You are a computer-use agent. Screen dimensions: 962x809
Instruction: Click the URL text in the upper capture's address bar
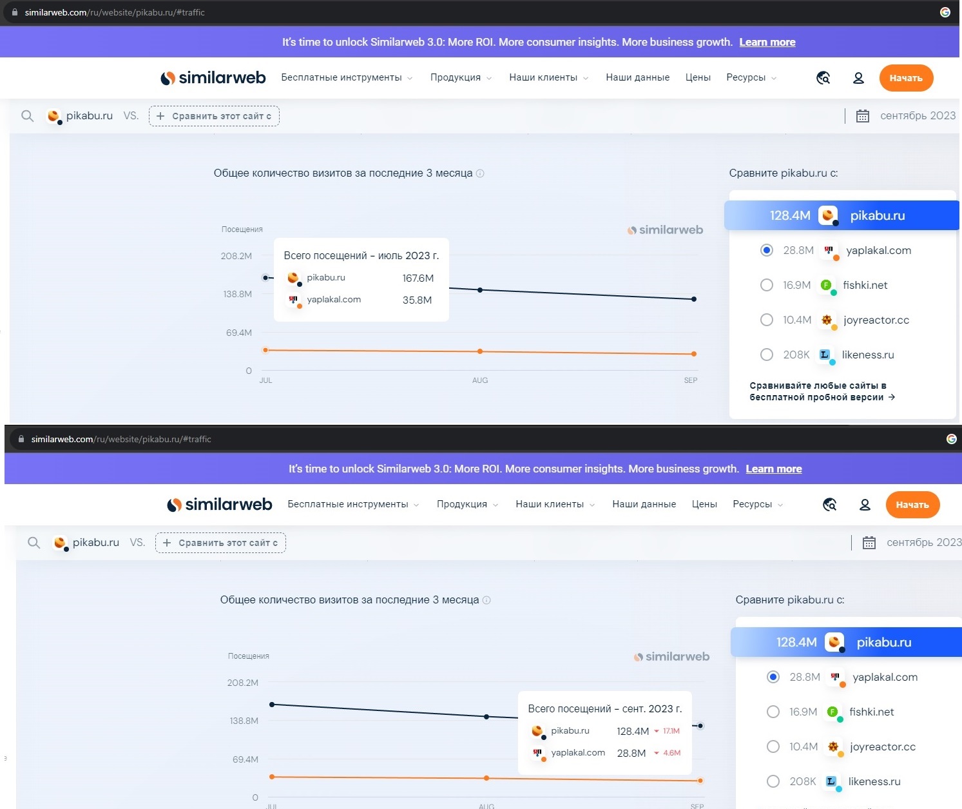115,12
